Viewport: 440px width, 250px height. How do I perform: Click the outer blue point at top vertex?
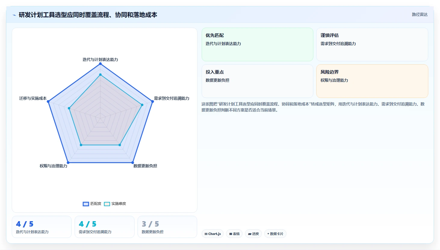click(100, 63)
